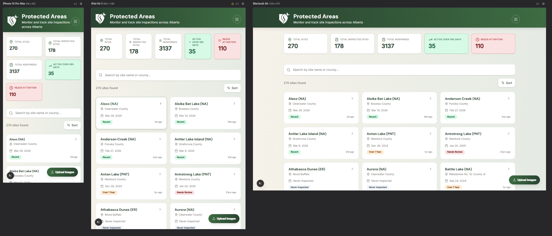Click '270 sites found' text in Macbook view

pos(295,83)
